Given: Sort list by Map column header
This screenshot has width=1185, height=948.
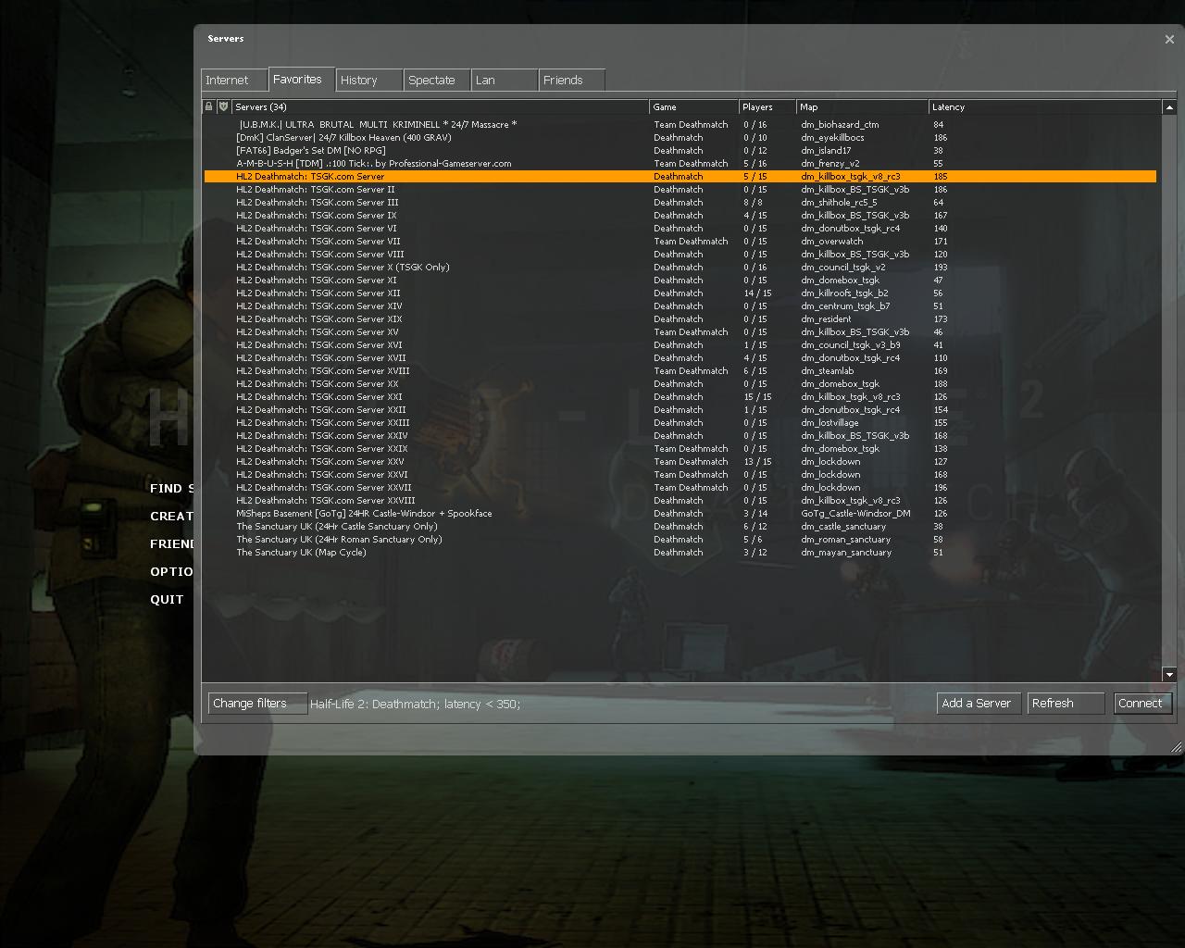Looking at the screenshot, I should coord(861,107).
